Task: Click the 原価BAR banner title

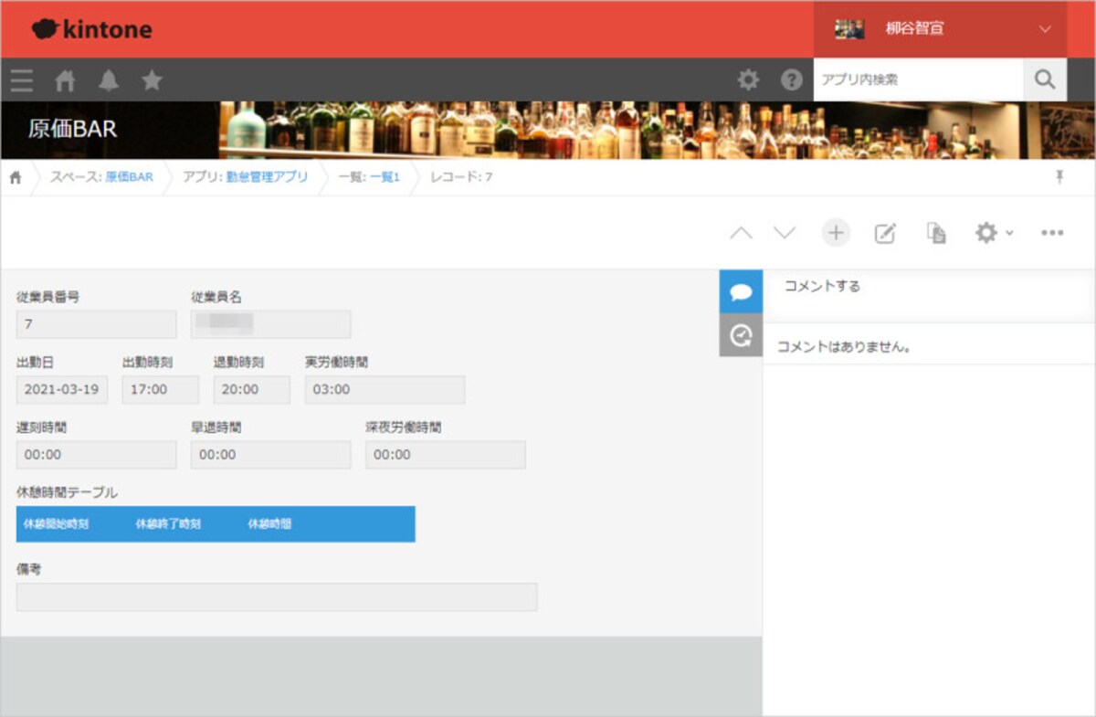Action: point(72,130)
